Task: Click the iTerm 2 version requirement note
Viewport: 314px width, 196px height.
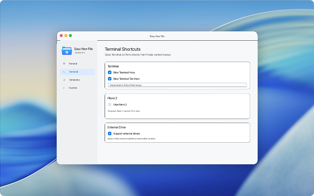Action: pos(124,111)
